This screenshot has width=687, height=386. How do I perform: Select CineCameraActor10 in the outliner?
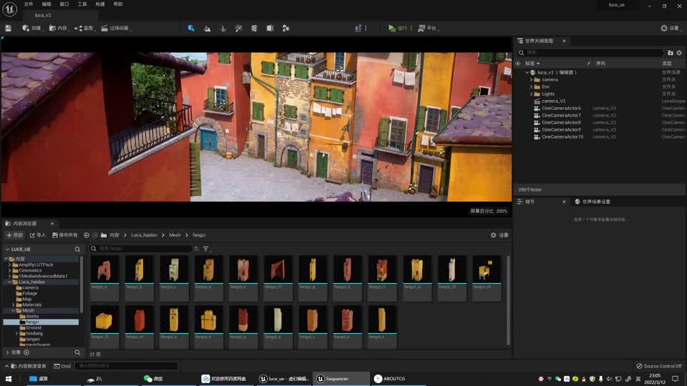(x=562, y=137)
